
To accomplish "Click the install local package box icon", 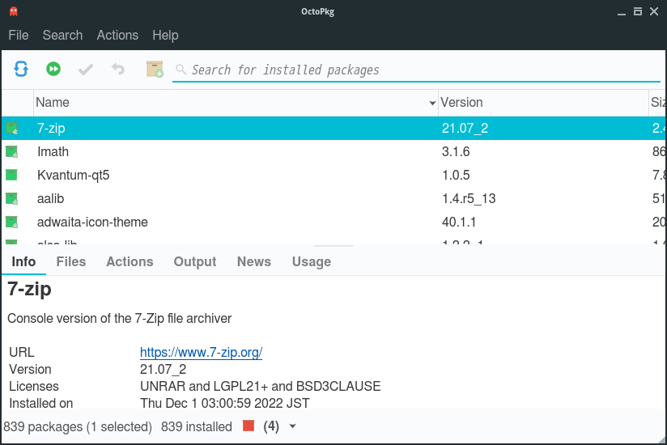I will 155,69.
